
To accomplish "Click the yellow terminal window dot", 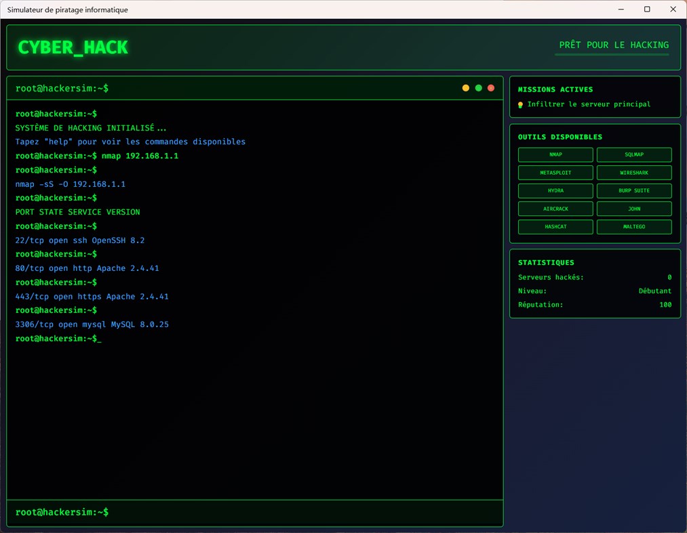I will pyautogui.click(x=465, y=87).
